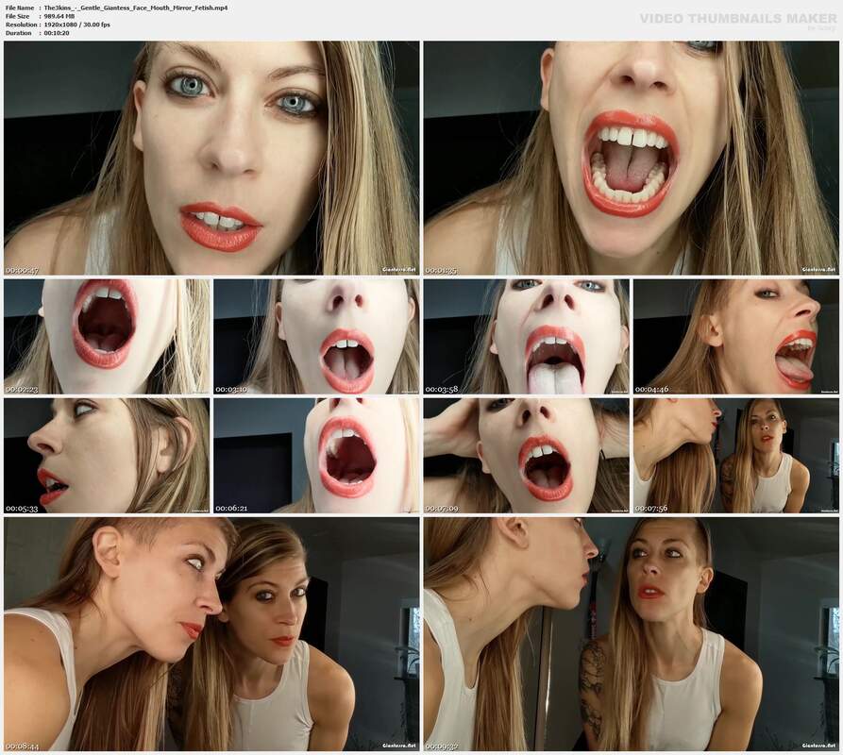The width and height of the screenshot is (843, 755).
Task: Pick the frame stamped 00:06:21
Action: coord(316,456)
